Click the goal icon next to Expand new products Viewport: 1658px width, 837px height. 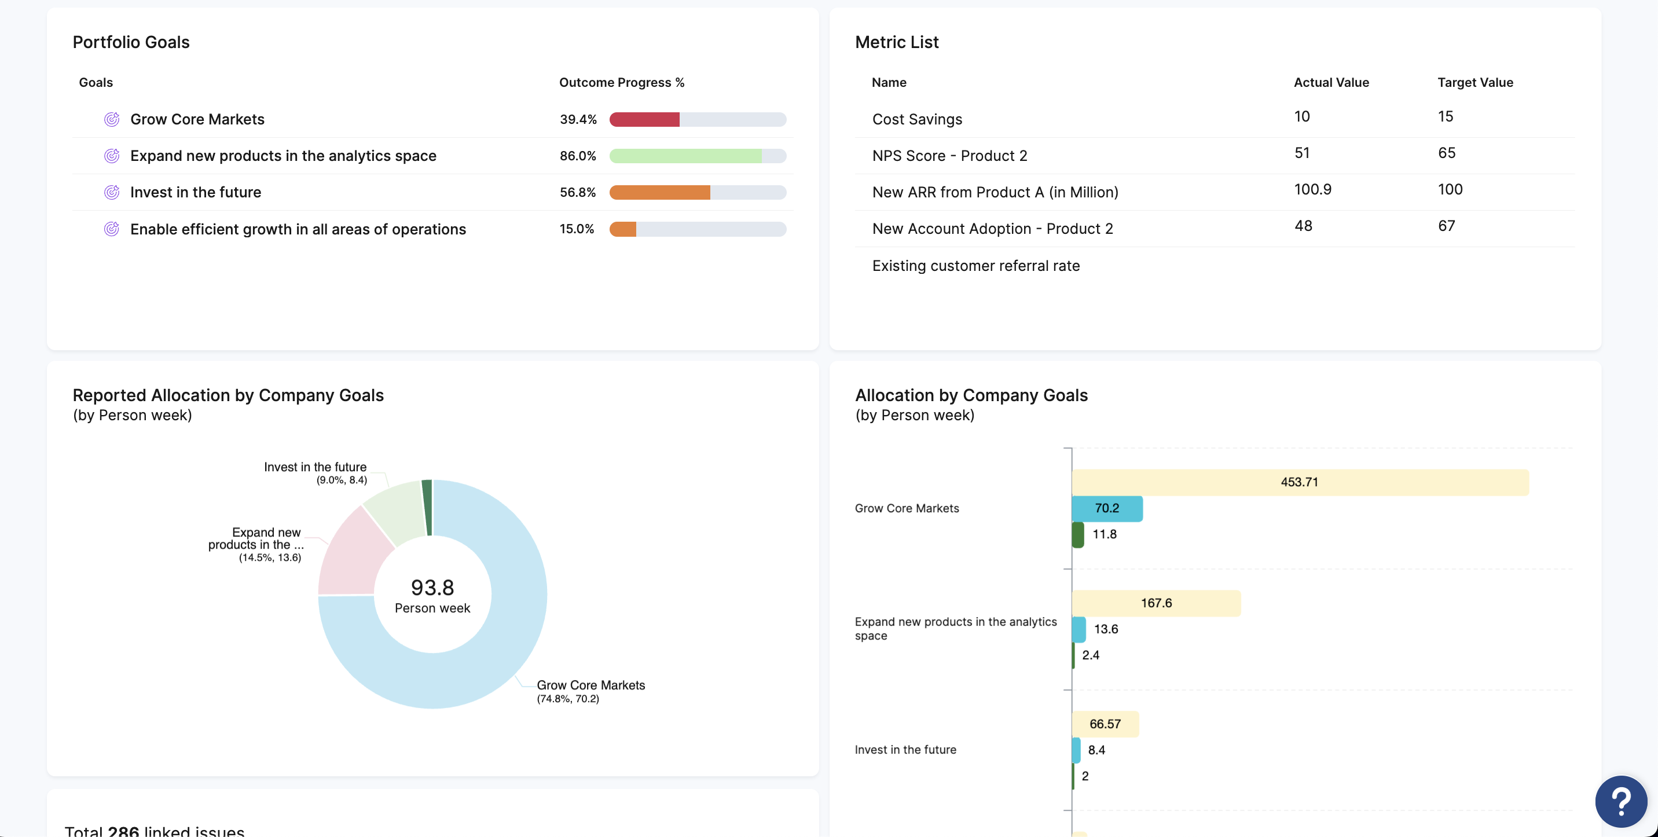click(111, 156)
